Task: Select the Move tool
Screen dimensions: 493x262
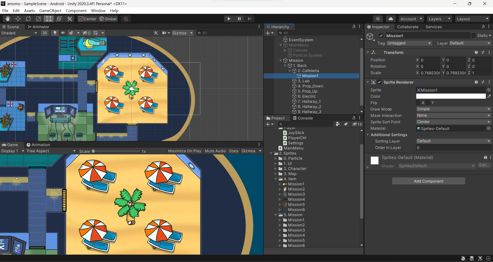Action: pyautogui.click(x=18, y=19)
